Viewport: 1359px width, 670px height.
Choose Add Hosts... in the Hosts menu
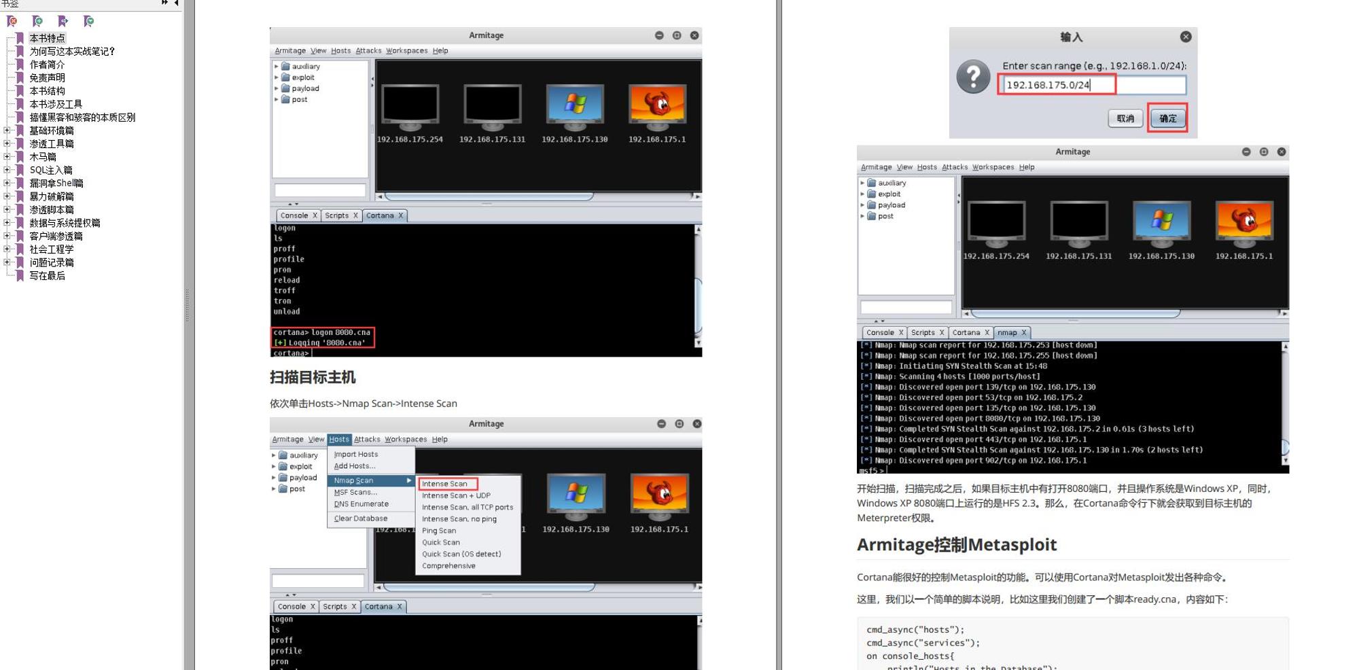click(355, 466)
